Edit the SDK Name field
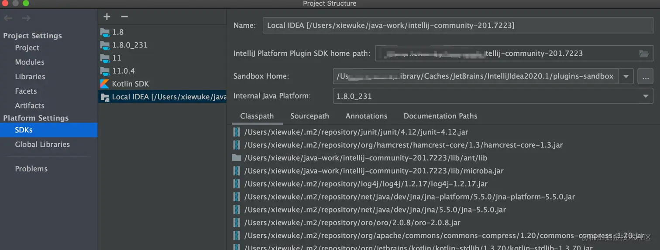The height and width of the screenshot is (250, 660). [x=457, y=25]
